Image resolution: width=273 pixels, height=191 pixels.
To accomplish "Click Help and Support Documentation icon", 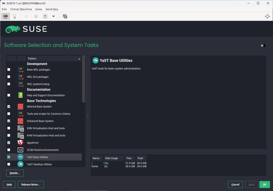I will [x=20, y=95].
